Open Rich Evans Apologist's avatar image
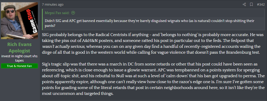Screen dimensions: 267x101 pyautogui.click(x=19, y=21)
